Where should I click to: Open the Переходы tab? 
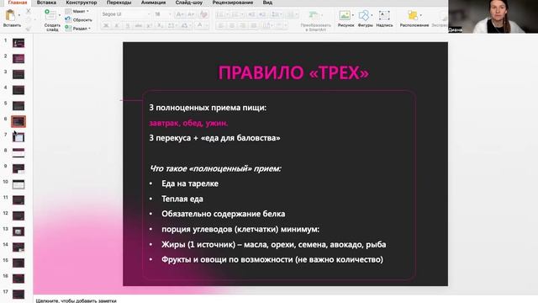tap(119, 3)
